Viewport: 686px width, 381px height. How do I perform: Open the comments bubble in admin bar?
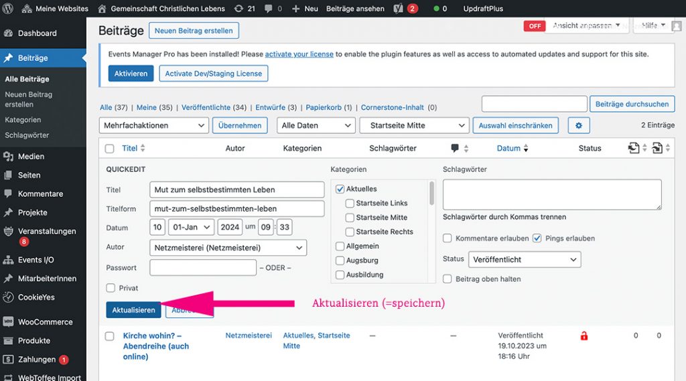tap(269, 9)
